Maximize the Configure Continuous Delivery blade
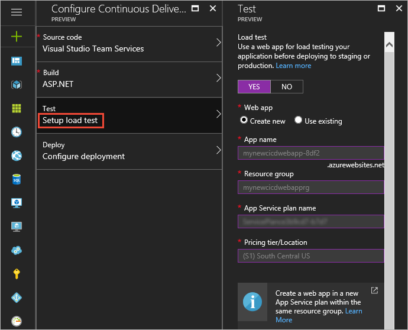 click(x=195, y=9)
